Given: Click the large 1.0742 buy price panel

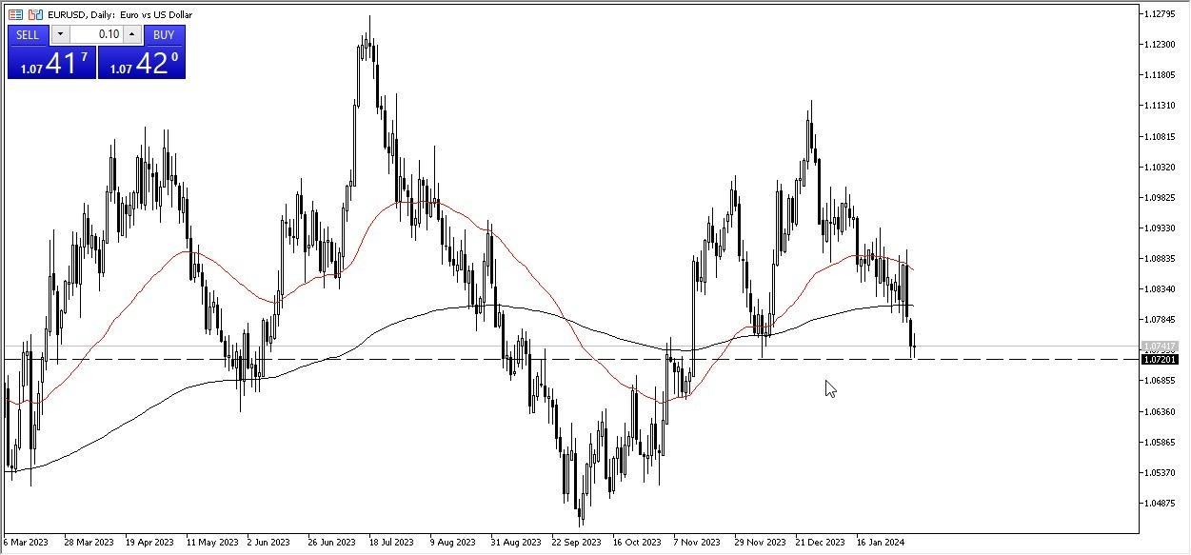Looking at the screenshot, I should (x=143, y=62).
